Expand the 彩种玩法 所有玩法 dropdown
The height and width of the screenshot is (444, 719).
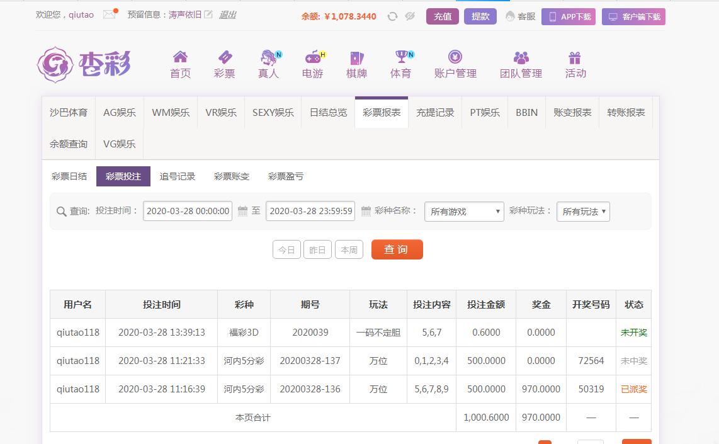[x=583, y=212]
